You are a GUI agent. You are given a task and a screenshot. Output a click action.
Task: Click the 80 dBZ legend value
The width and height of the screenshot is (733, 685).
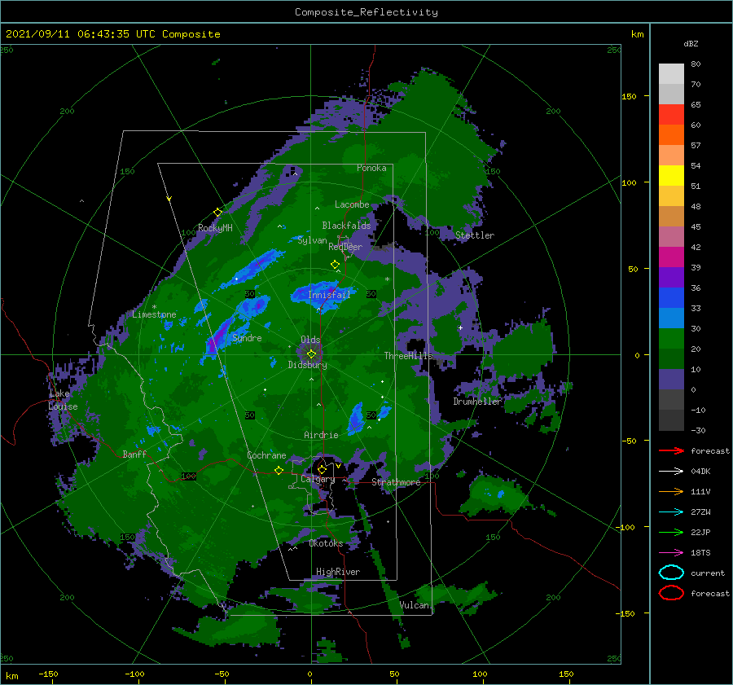[696, 64]
